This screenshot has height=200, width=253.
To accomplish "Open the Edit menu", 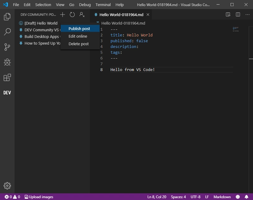I will [x=27, y=5].
